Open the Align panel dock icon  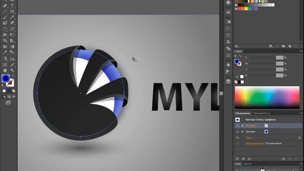(x=228, y=42)
